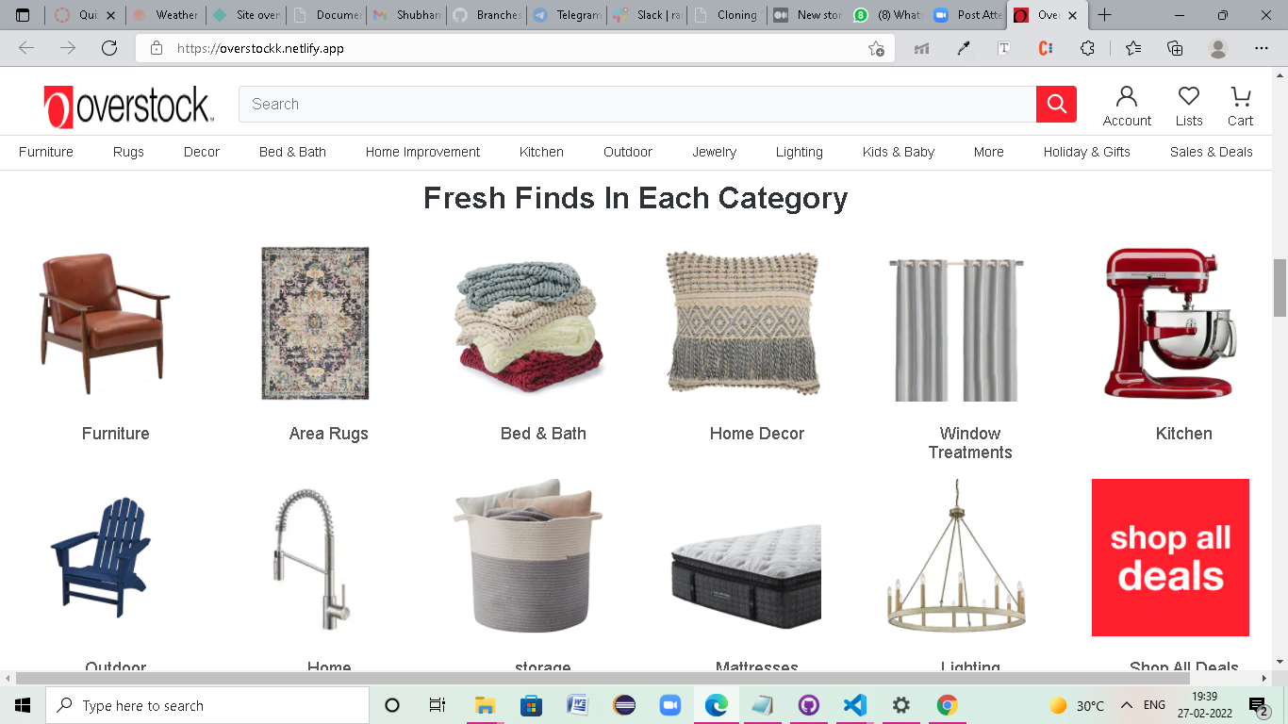The image size is (1288, 724).
Task: Switch to the Weather browser tab
Action: click(165, 15)
